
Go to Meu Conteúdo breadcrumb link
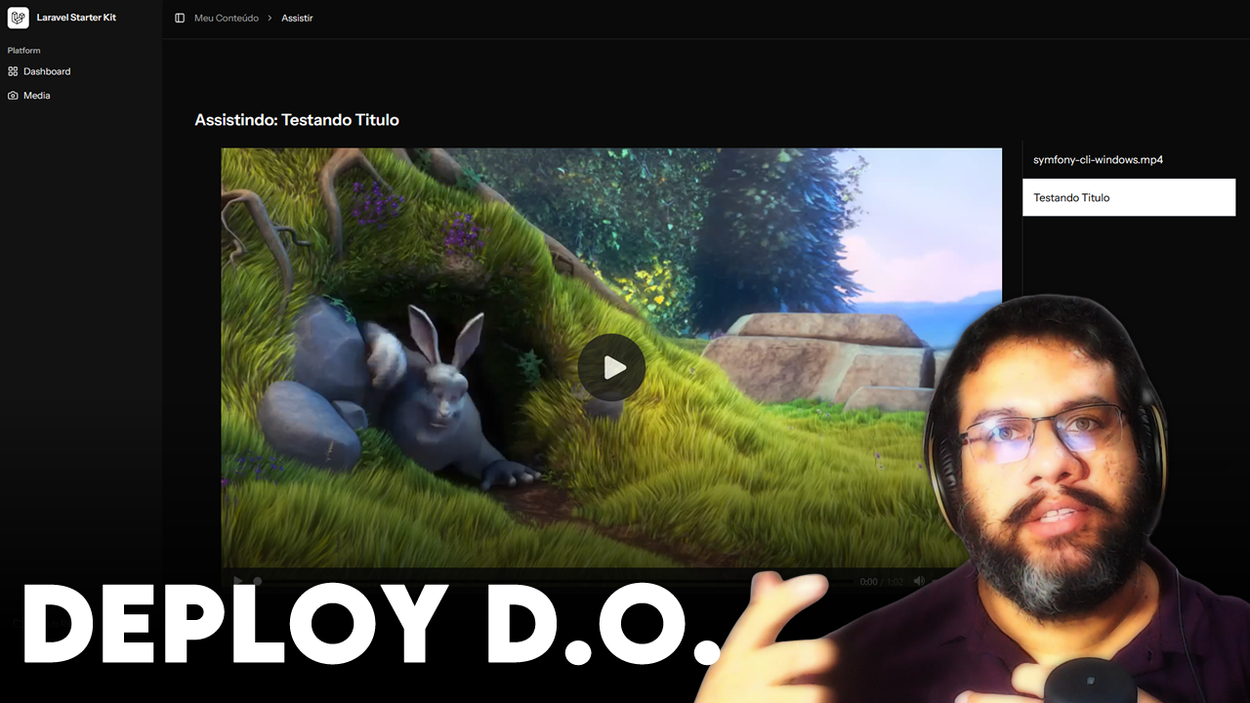(227, 18)
